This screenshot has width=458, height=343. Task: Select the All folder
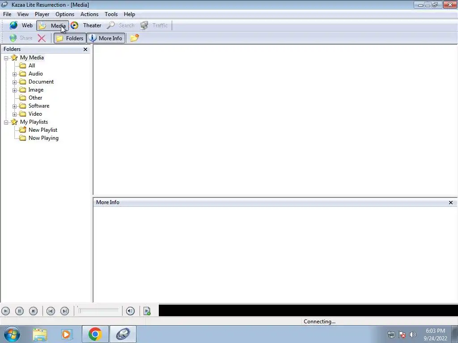32,66
